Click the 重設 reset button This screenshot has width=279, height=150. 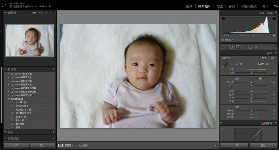tap(263, 145)
